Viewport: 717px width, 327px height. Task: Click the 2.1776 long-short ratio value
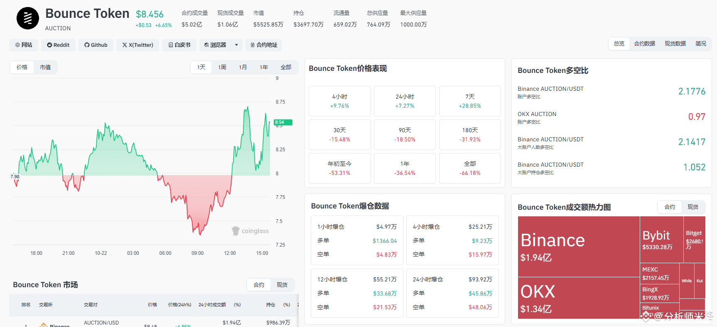692,91
